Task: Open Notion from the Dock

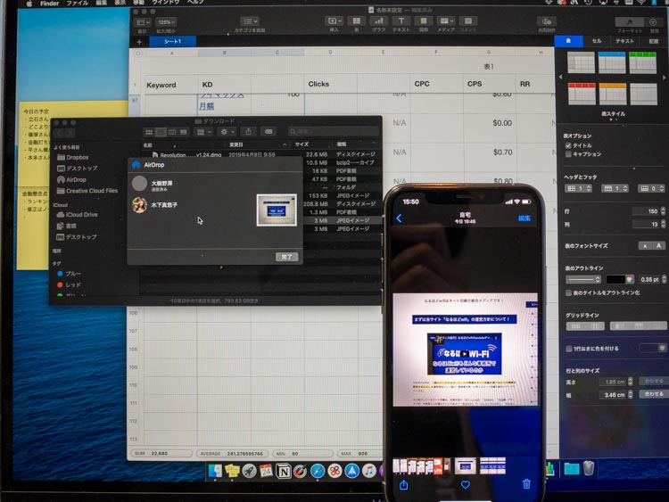Action: coord(284,471)
